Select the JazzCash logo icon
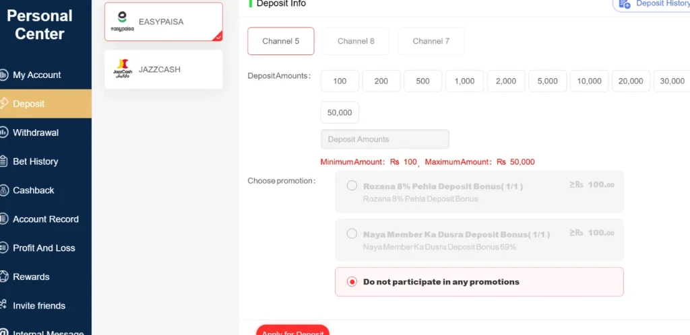Viewport: 690px width, 335px height. pos(122,69)
